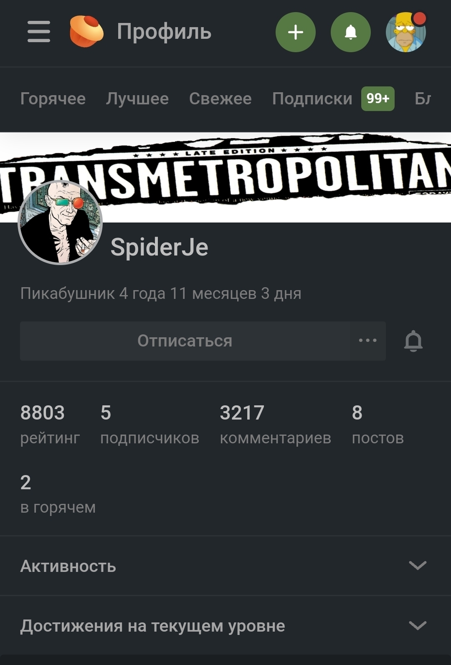Switch to the Горячее tab
451x665 pixels.
click(53, 99)
